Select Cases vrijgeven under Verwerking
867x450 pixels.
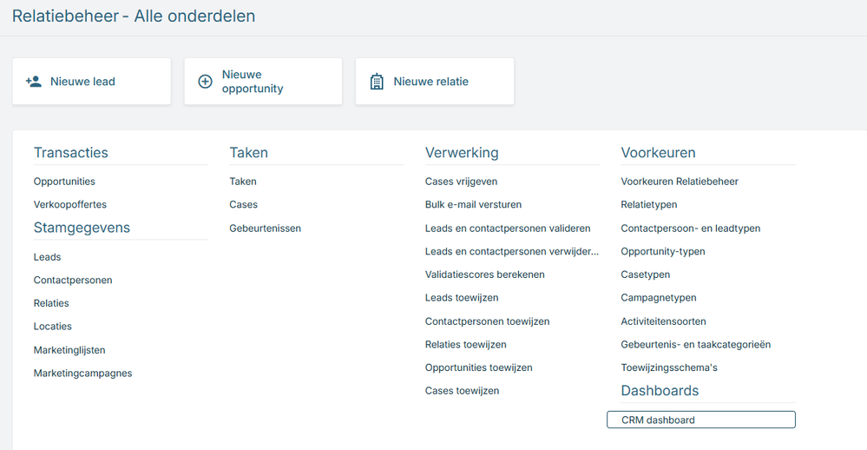click(x=461, y=182)
